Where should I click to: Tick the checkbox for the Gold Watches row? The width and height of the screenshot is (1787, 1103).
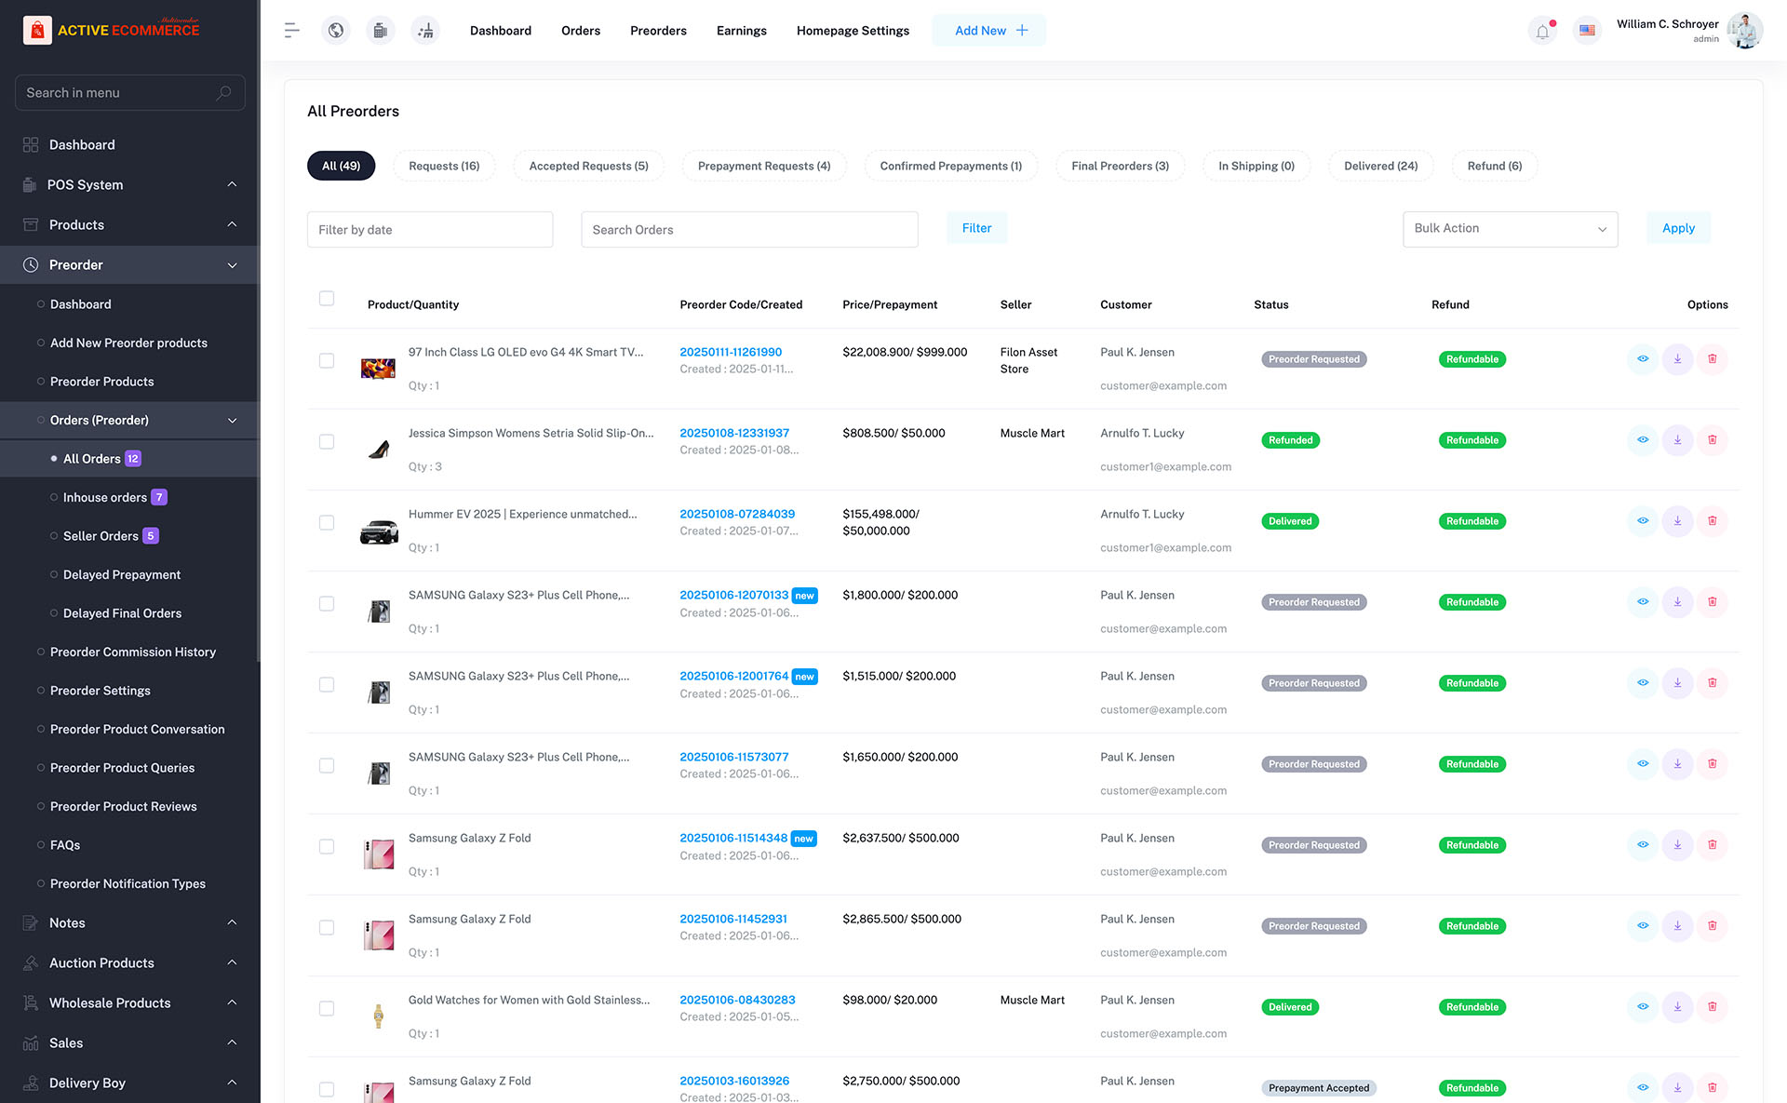click(x=327, y=1008)
